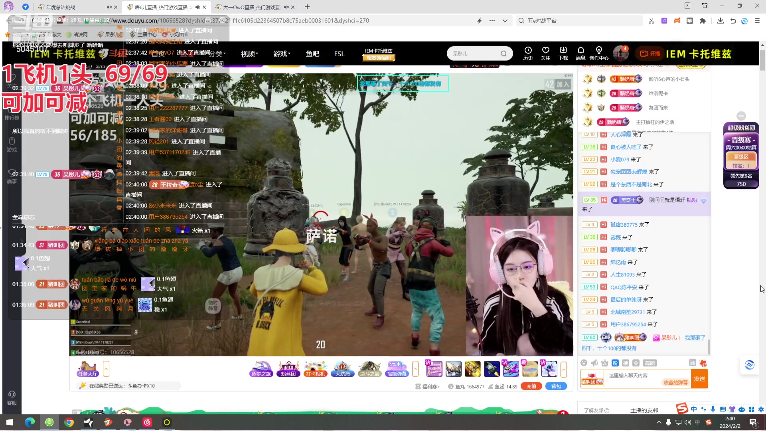Open the 历史 history icon
The image size is (766, 431).
[528, 53]
